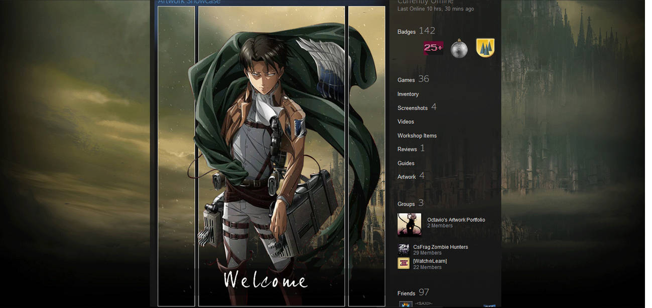The width and height of the screenshot is (652, 308).
Task: Click the Last Online status text
Action: pos(436,9)
